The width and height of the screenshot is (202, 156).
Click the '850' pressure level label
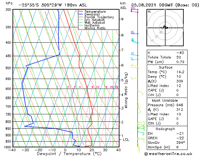click(9, 129)
